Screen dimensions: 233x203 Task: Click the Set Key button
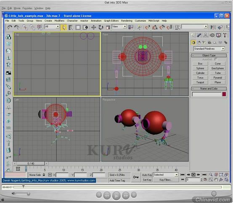pos(147,180)
